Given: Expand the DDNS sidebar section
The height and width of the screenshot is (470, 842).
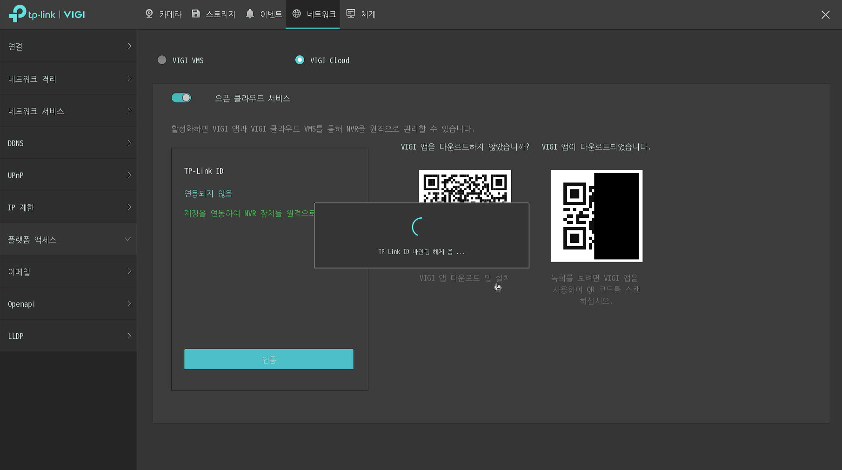Looking at the screenshot, I should pos(68,143).
